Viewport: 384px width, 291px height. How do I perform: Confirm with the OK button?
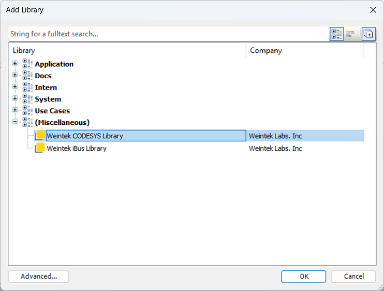(303, 277)
